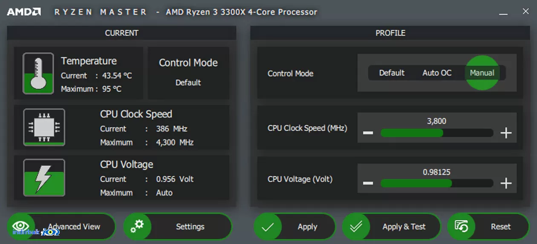Viewport: 537px width, 244px height.
Task: Click the AMD Ryzen 3 3300X processor title
Action: (x=242, y=12)
